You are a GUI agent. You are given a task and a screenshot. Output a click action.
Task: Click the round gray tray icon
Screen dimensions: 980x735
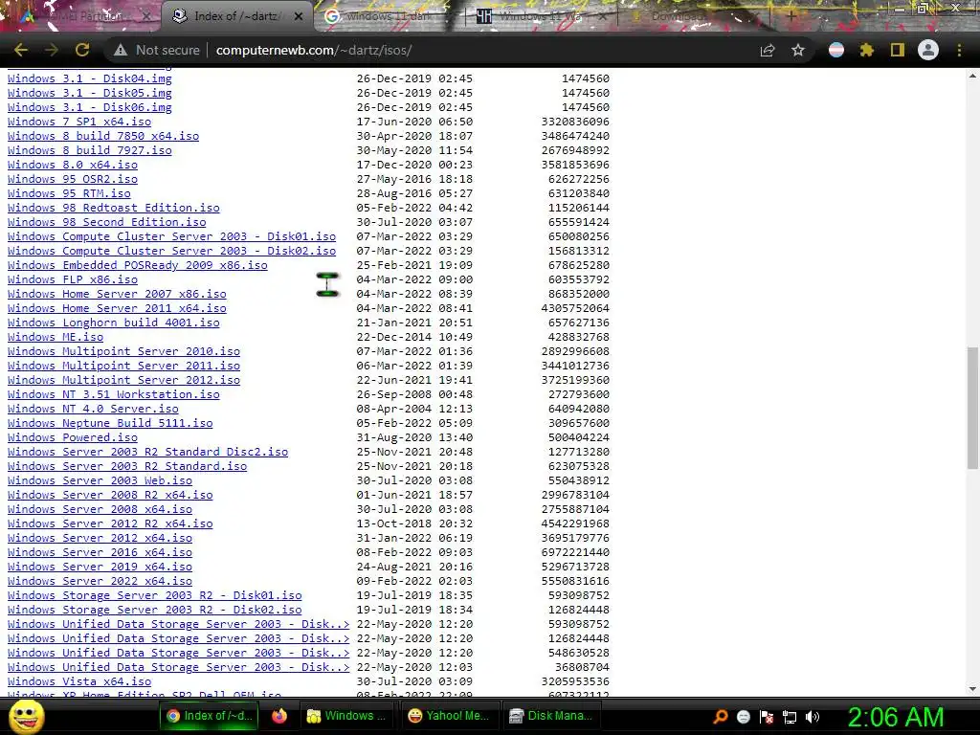(x=743, y=717)
